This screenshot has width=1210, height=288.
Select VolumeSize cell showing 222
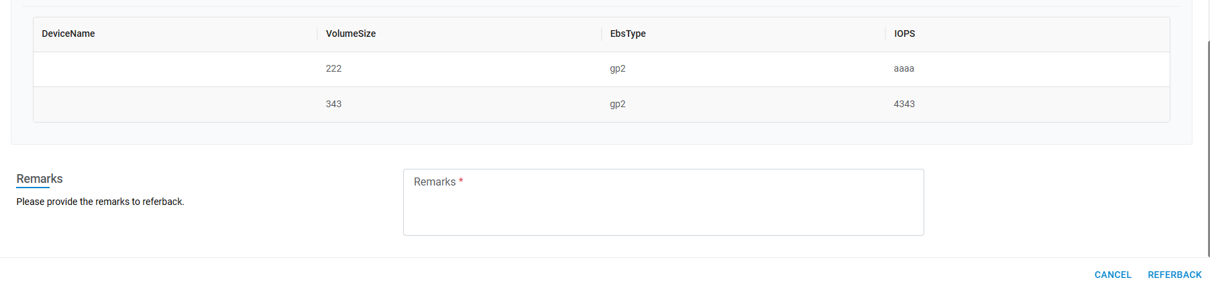(334, 68)
